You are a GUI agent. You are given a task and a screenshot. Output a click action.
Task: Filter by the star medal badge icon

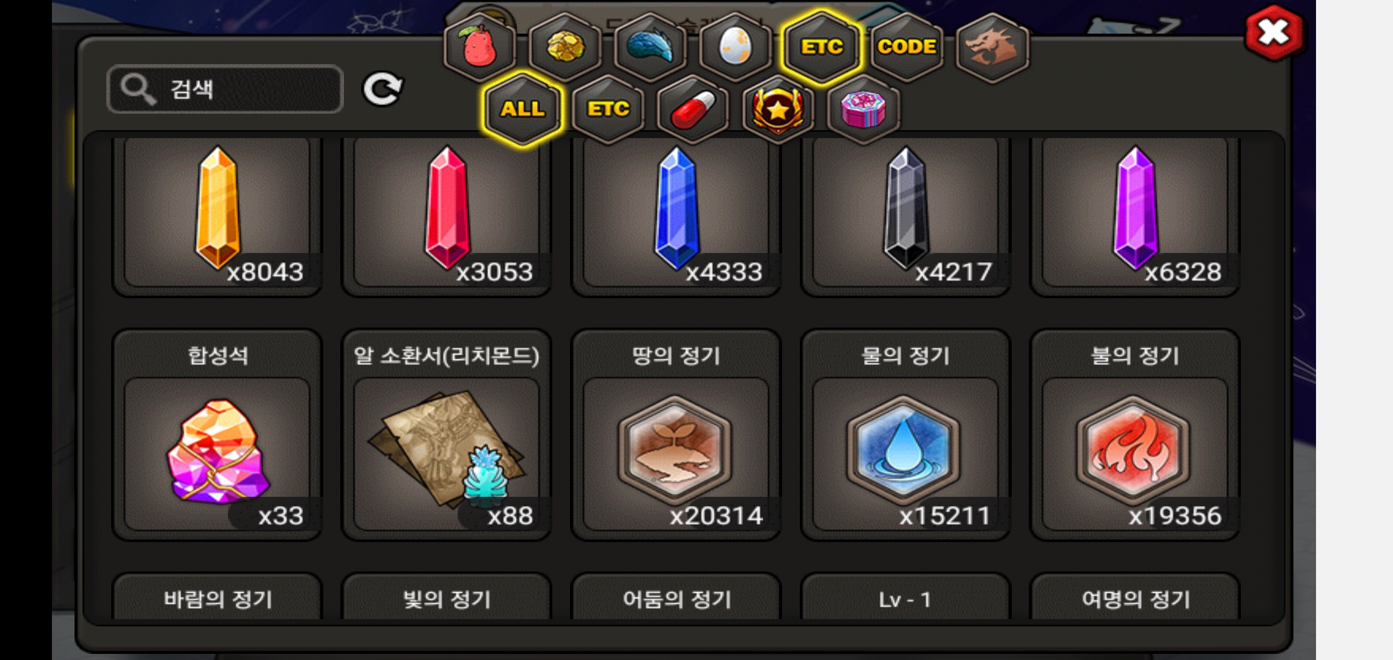pyautogui.click(x=778, y=109)
